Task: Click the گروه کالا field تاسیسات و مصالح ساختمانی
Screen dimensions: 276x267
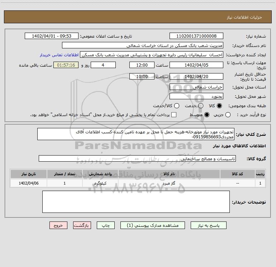Action: point(137,158)
